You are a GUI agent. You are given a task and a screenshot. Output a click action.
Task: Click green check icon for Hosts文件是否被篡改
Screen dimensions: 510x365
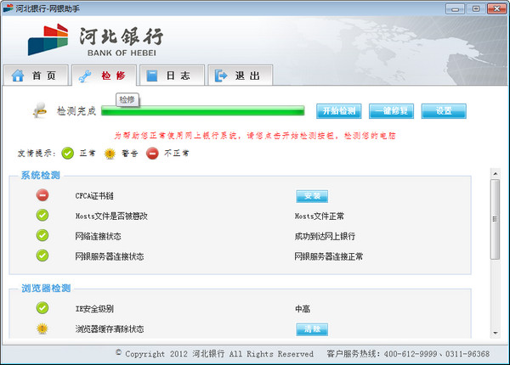point(42,215)
